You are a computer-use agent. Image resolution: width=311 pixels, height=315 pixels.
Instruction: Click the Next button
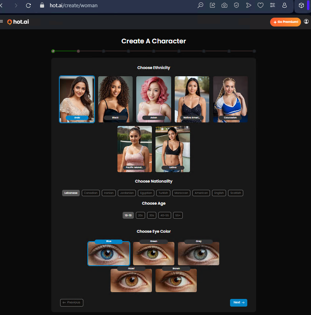coord(238,303)
